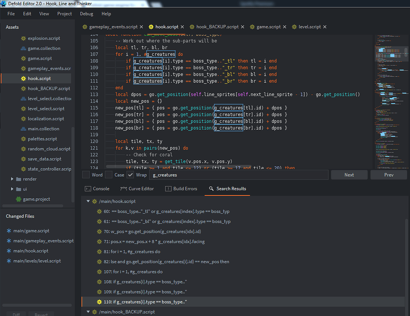Screen dimensions: 410x316
Task: Click the Build Errors warning icon
Action: (168, 188)
